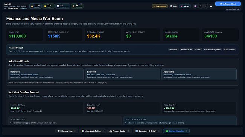Screen dimensions: 245x137
Task: Open the Pick directive prompt
Action: point(160,6)
